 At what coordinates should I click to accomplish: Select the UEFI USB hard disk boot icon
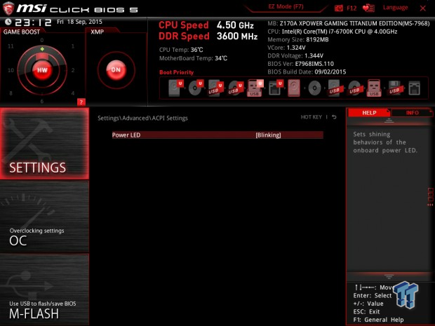click(x=215, y=88)
